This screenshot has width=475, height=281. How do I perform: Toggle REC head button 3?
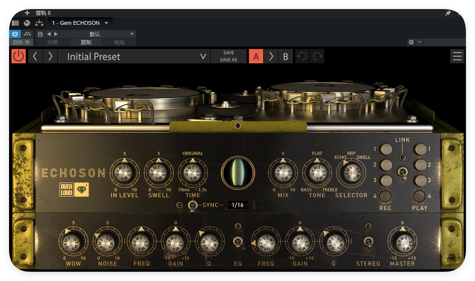click(386, 181)
